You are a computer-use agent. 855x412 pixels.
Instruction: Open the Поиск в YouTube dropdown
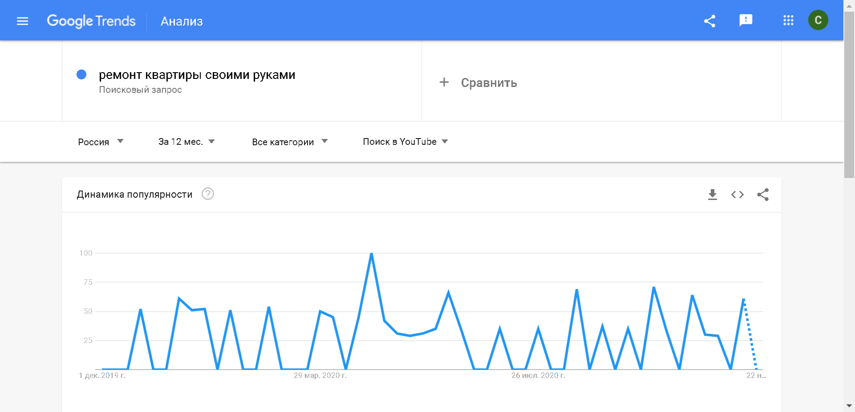pyautogui.click(x=405, y=142)
